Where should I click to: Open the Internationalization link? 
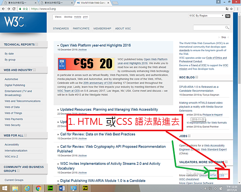[x=16, y=150]
